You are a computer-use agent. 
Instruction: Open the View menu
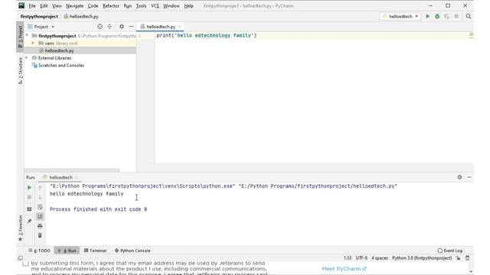[57, 5]
